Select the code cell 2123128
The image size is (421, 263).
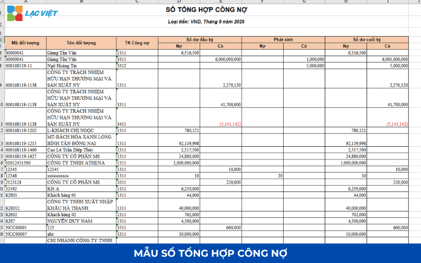[x=25, y=182]
